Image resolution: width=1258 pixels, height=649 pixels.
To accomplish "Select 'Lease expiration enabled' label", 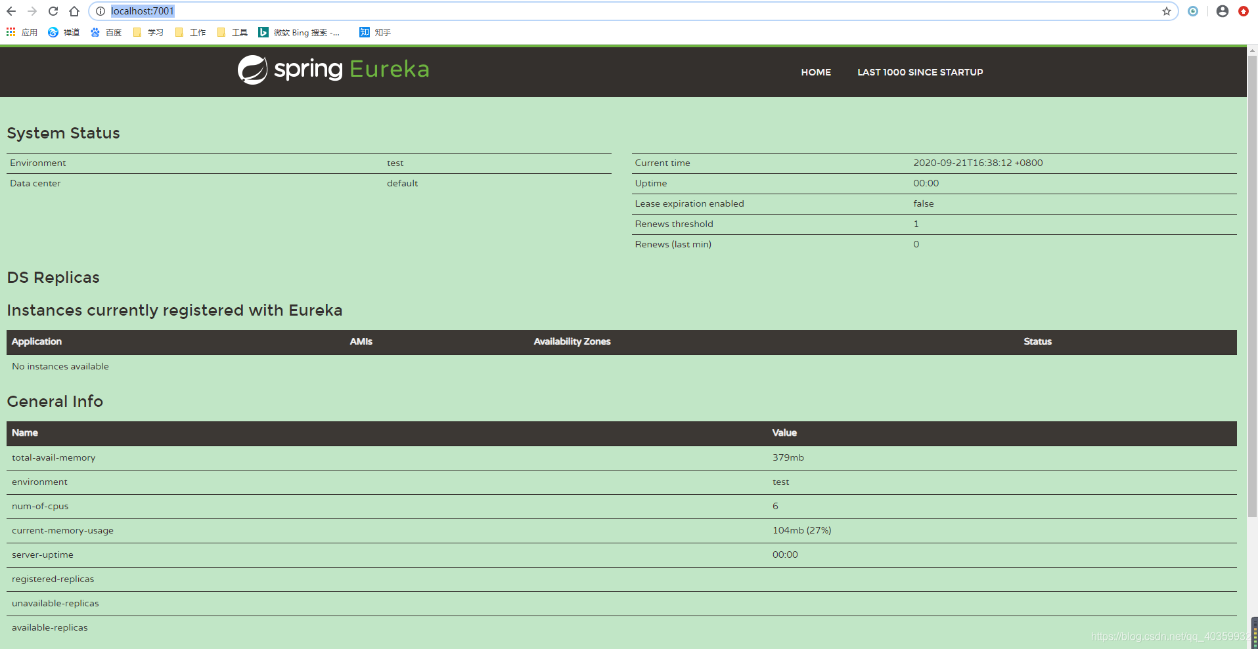I will [x=689, y=203].
